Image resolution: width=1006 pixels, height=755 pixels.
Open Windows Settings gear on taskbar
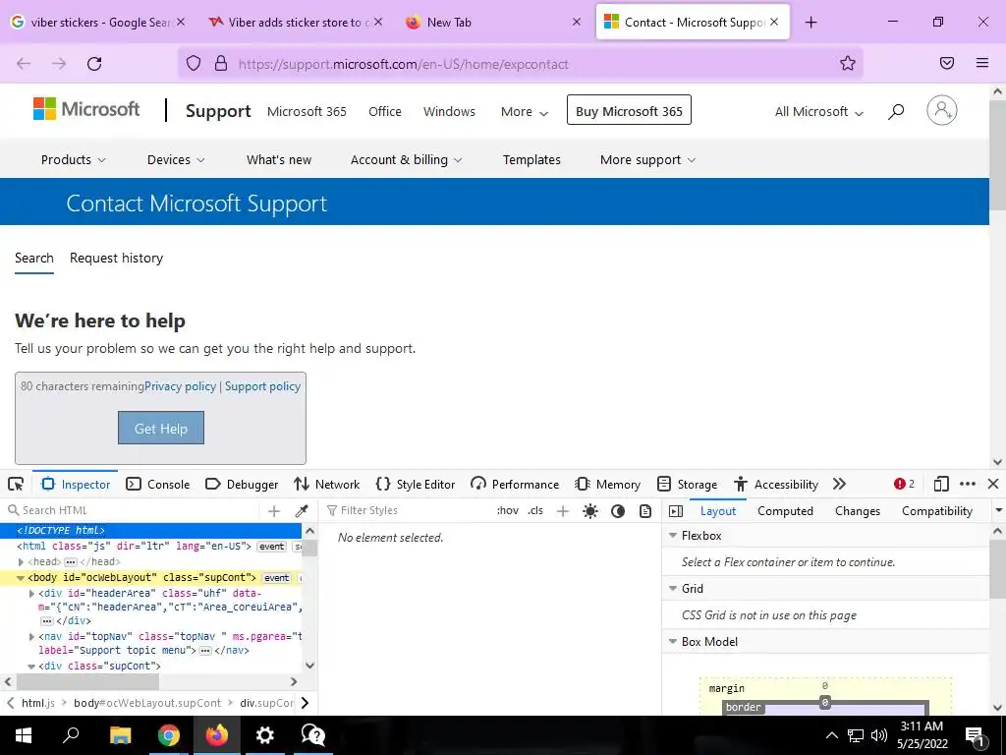coord(264,735)
